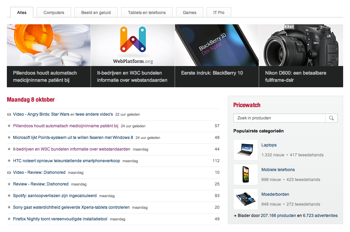
Task: Click the 48 comment count for Microsoft Points
Action: (217, 137)
